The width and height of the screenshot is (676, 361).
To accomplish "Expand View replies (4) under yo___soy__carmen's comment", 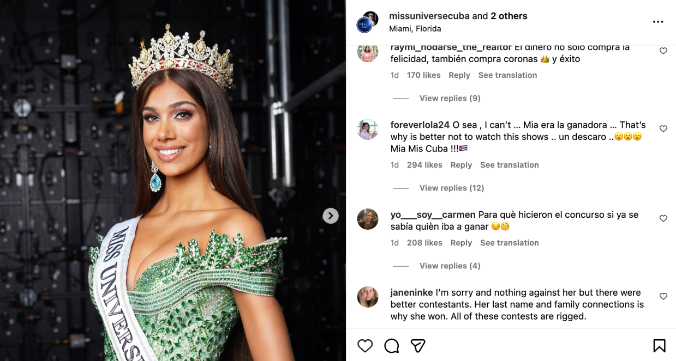I will coord(449,266).
